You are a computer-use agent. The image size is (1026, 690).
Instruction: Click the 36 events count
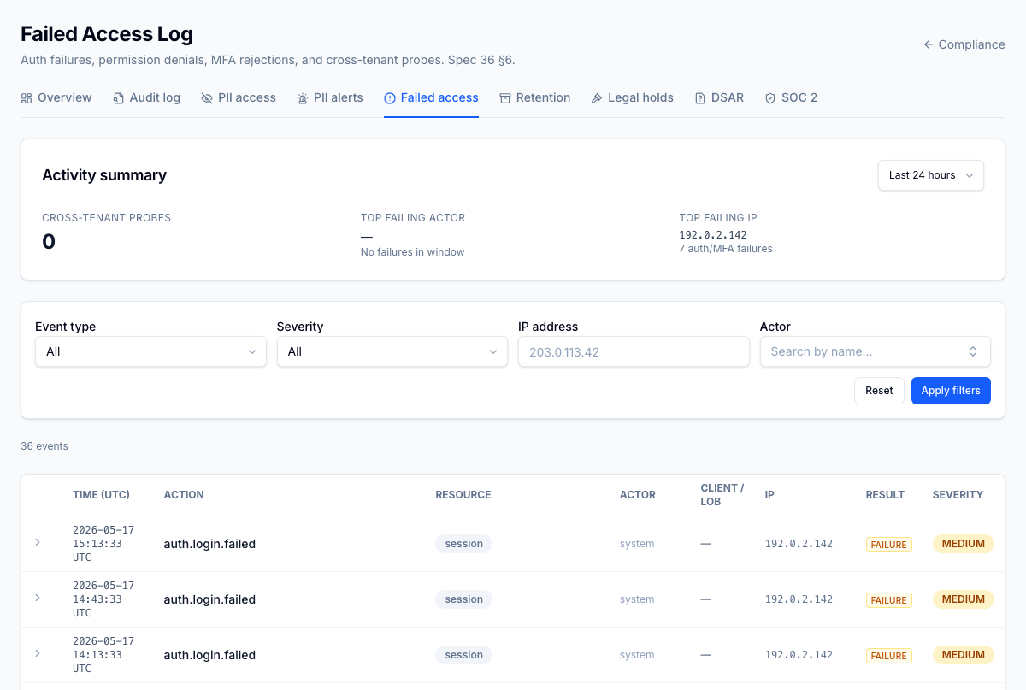[x=44, y=446]
